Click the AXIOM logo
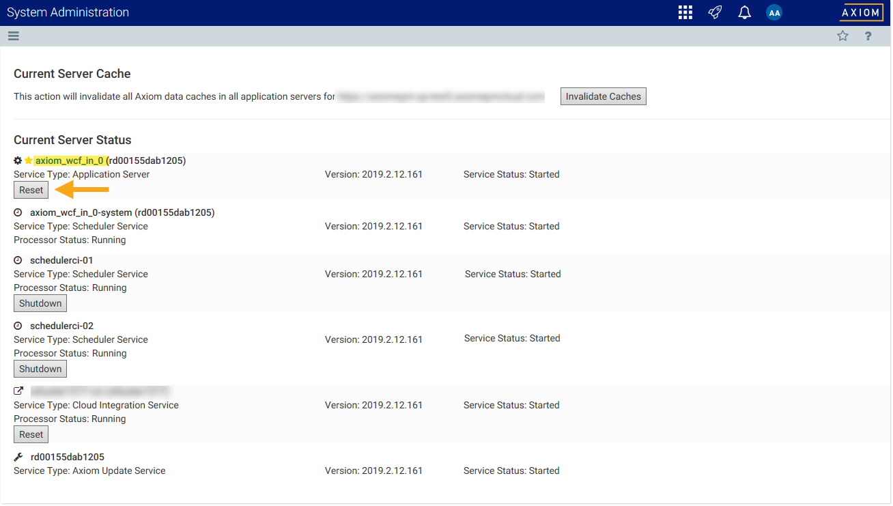Image resolution: width=893 pixels, height=506 pixels. [x=860, y=12]
